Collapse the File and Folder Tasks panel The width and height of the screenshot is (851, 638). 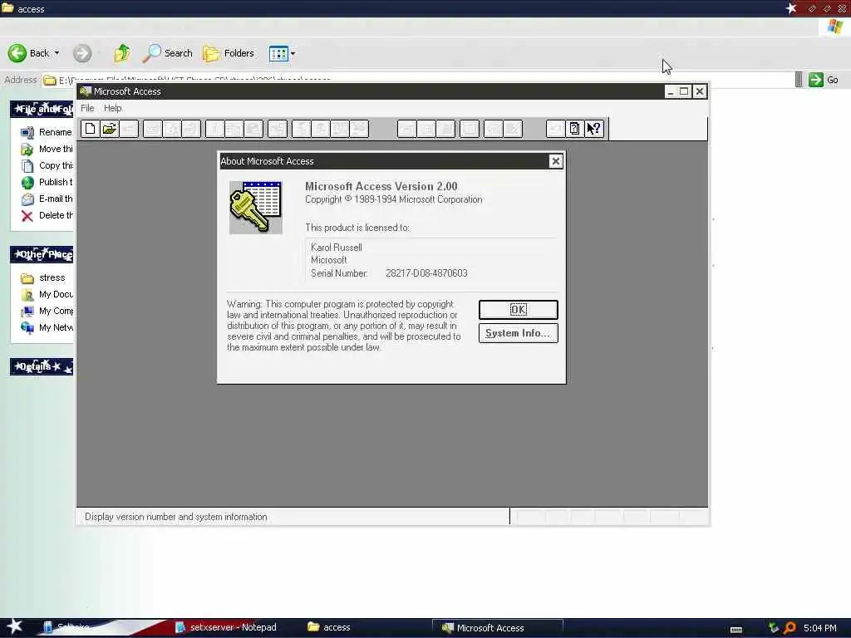point(42,109)
